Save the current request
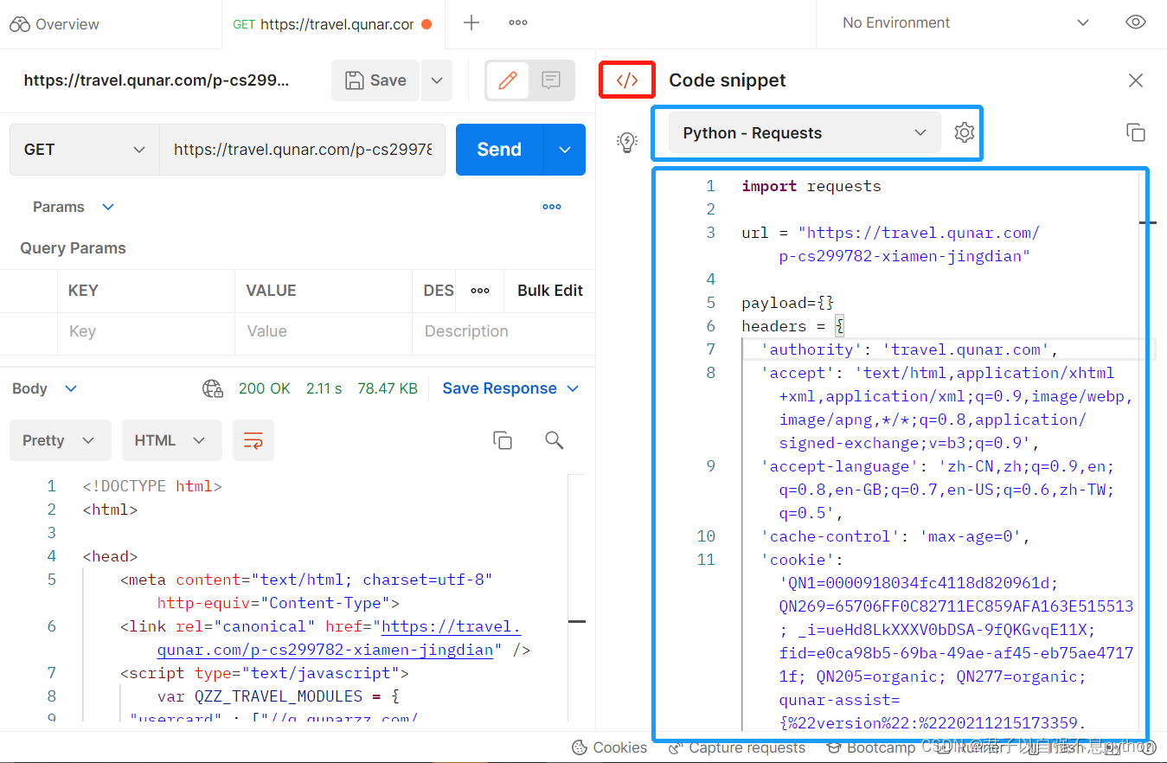Screen dimensions: 1167x763 click(x=375, y=80)
